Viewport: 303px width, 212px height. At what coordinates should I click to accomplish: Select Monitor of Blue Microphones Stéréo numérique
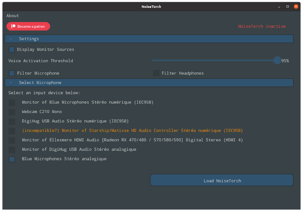click(x=12, y=103)
